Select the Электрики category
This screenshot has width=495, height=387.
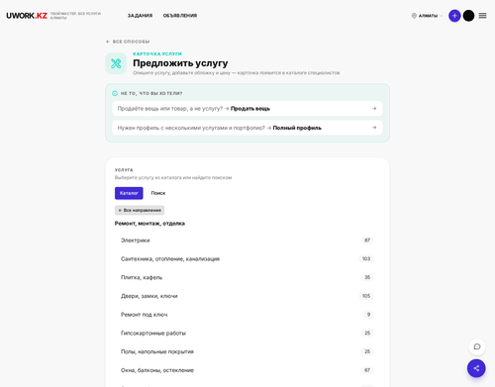(x=247, y=241)
